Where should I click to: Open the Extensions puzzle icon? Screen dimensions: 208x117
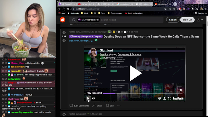[193, 9]
